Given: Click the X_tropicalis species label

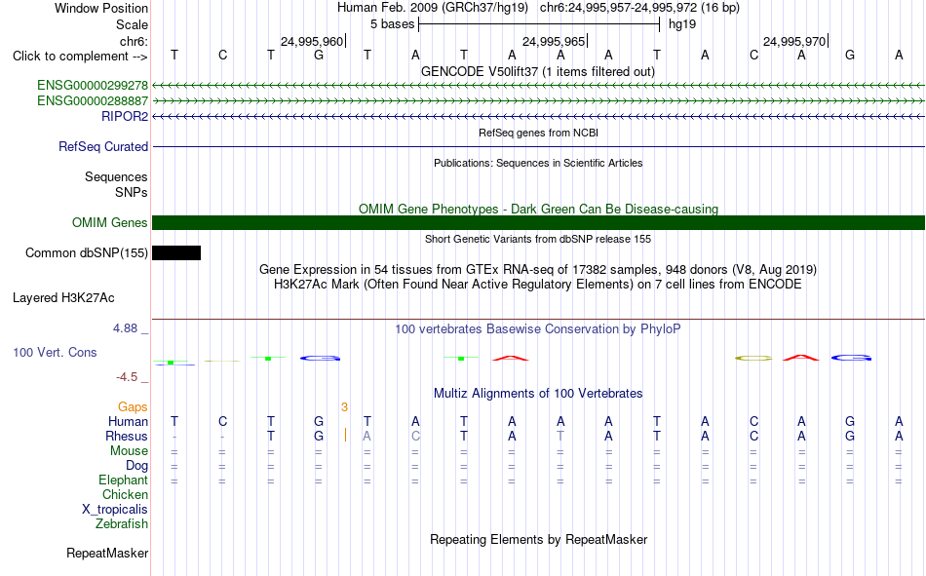Looking at the screenshot, I should (x=115, y=510).
